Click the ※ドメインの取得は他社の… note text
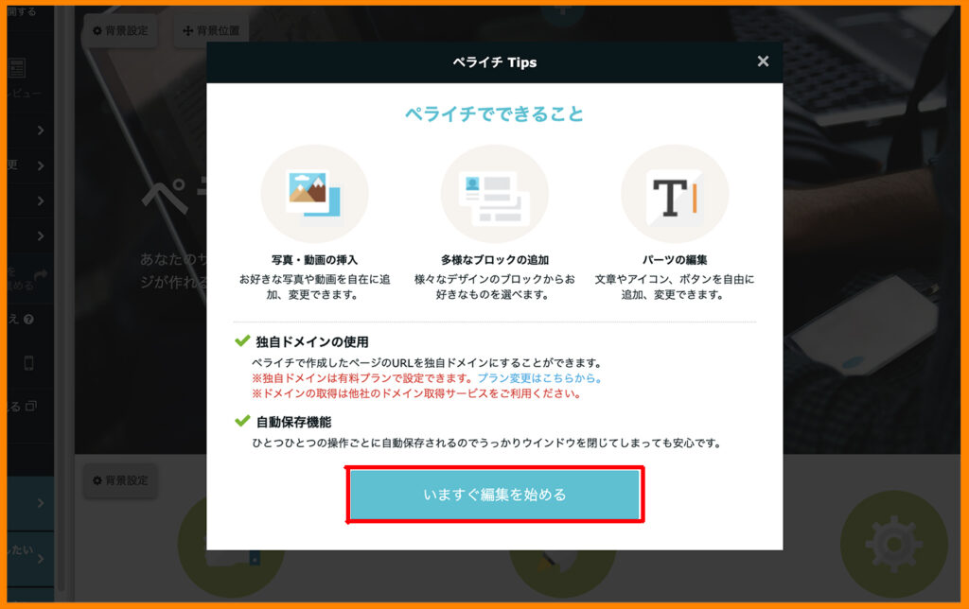The width and height of the screenshot is (969, 609). (416, 393)
